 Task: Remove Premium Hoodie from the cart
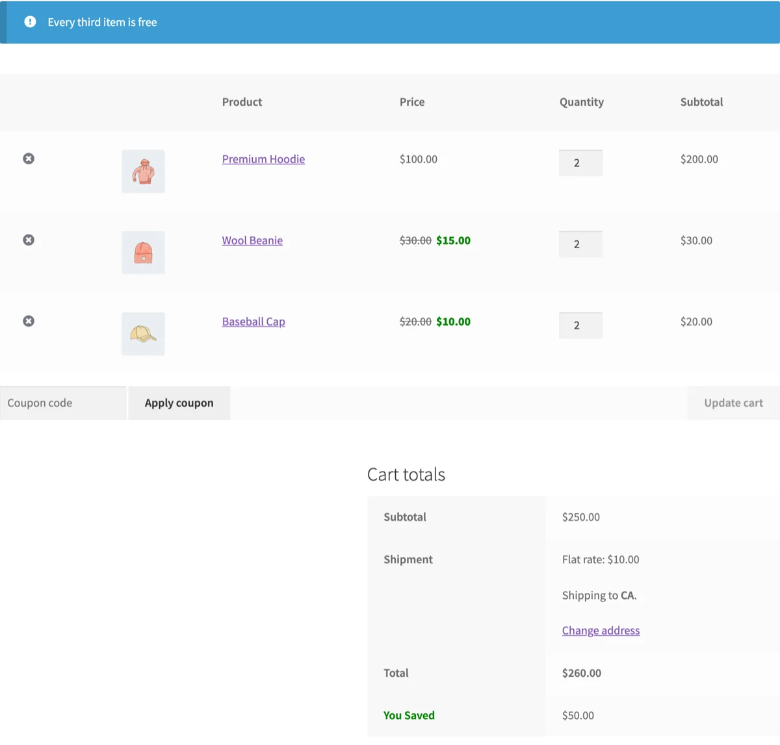pyautogui.click(x=29, y=158)
